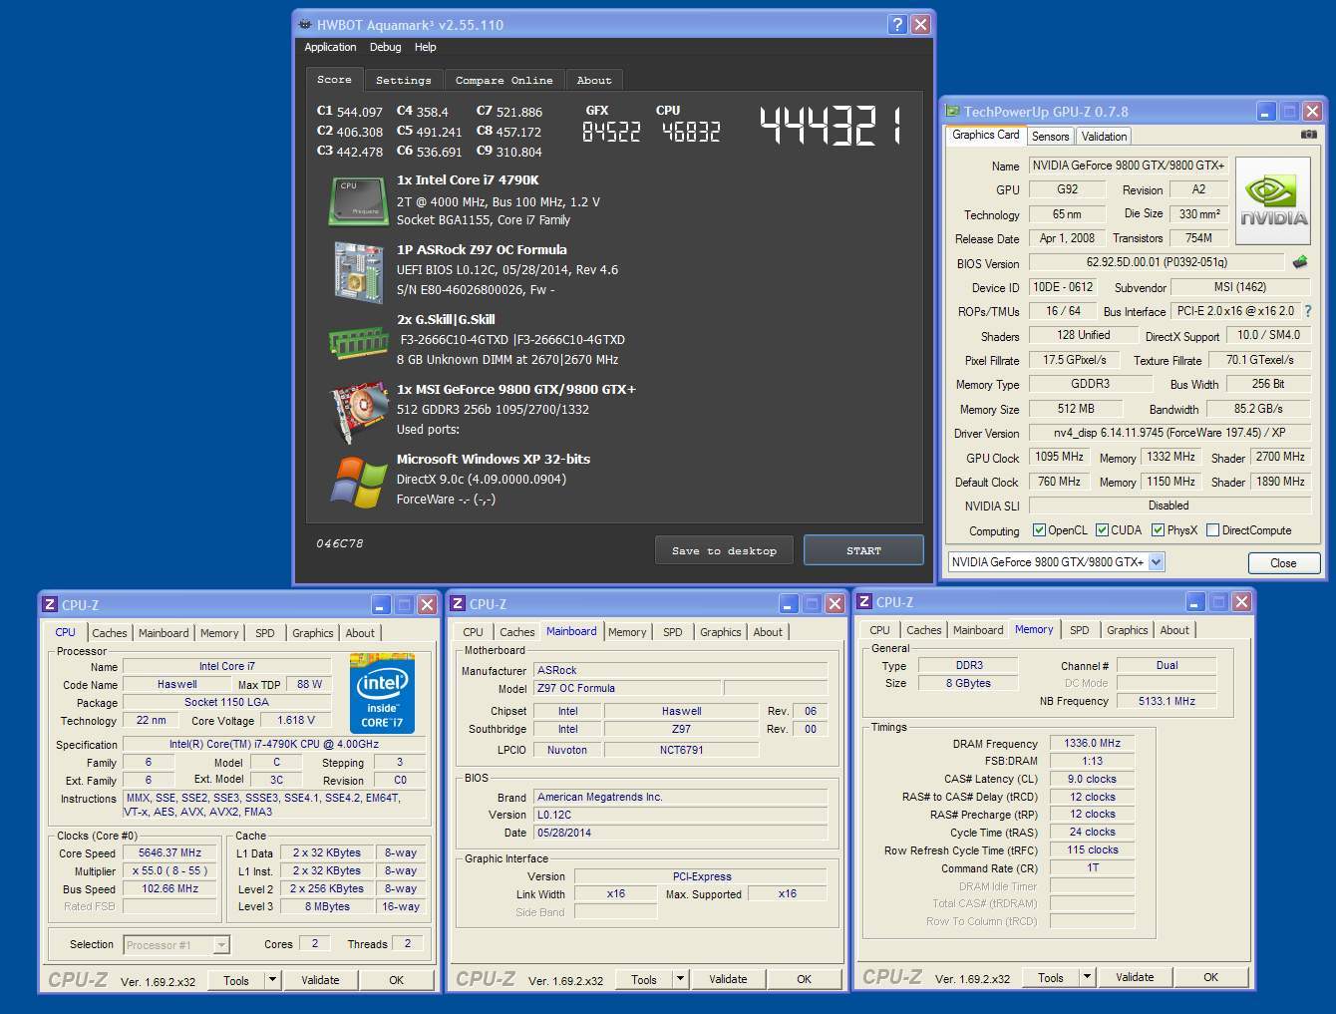The height and width of the screenshot is (1014, 1336).
Task: Switch to Compare Online tab in Aquamark
Action: pyautogui.click(x=504, y=81)
